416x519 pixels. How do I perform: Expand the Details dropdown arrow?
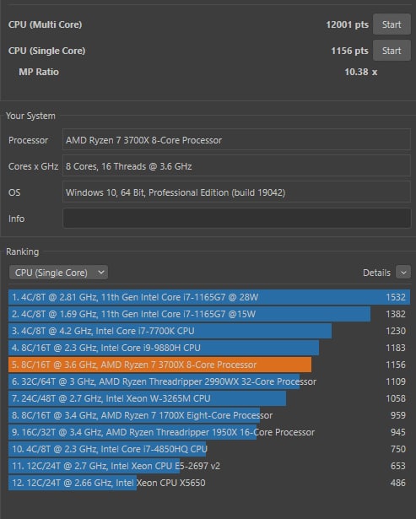coord(403,273)
